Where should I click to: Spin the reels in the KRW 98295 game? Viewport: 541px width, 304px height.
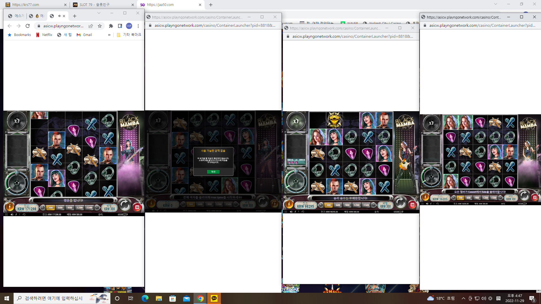pyautogui.click(x=400, y=202)
